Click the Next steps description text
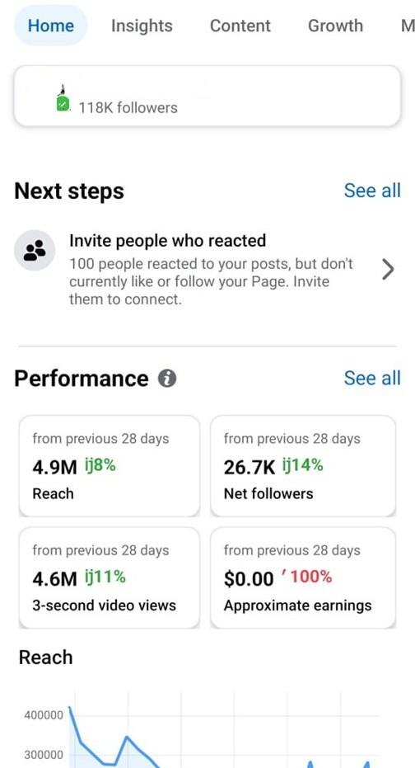 click(x=211, y=281)
